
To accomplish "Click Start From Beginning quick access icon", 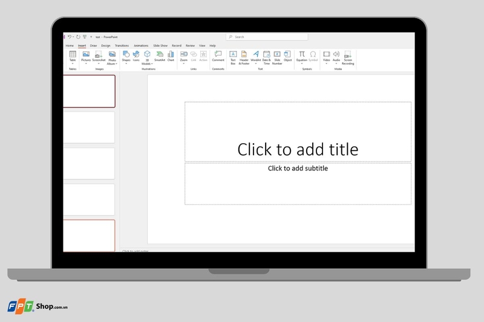I will tap(85, 37).
